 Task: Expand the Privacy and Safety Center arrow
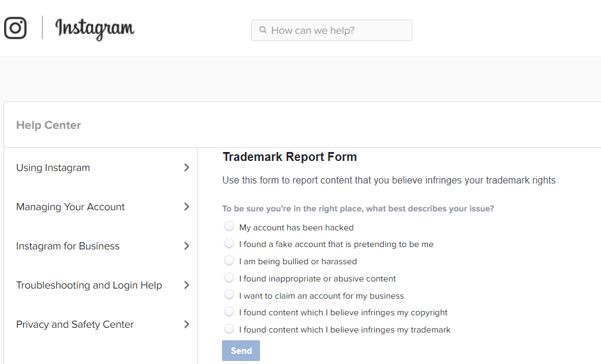186,324
